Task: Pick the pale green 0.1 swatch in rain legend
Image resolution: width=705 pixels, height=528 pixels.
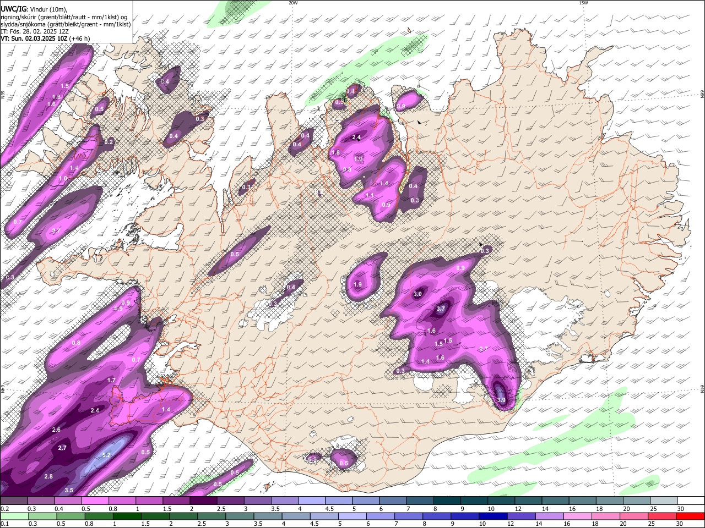Action: click(14, 516)
